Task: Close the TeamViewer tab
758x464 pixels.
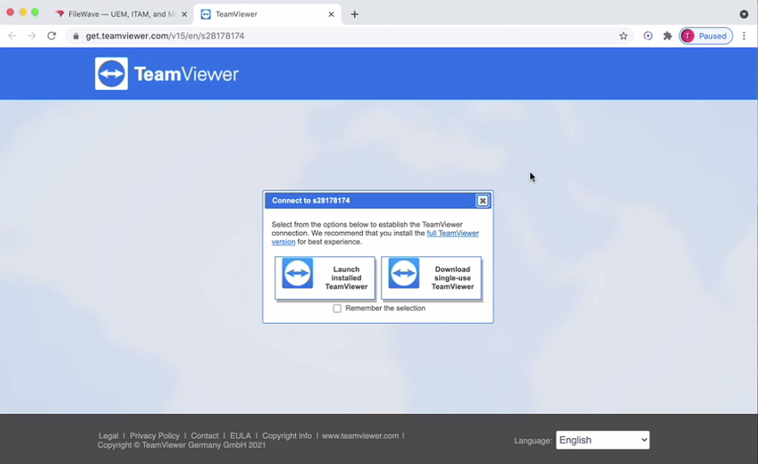Action: 331,14
